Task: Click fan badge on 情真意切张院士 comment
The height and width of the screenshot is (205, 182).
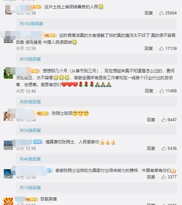Action: (37, 142)
